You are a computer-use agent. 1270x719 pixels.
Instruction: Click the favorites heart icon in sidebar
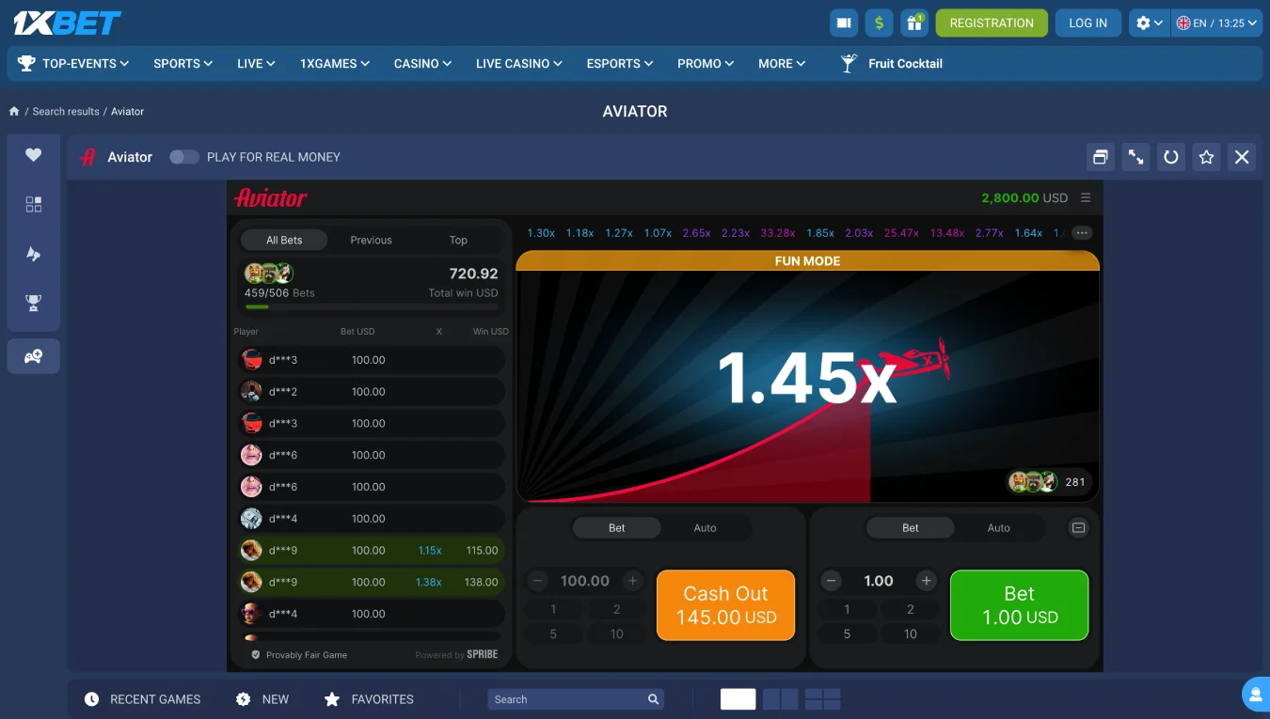pyautogui.click(x=34, y=155)
